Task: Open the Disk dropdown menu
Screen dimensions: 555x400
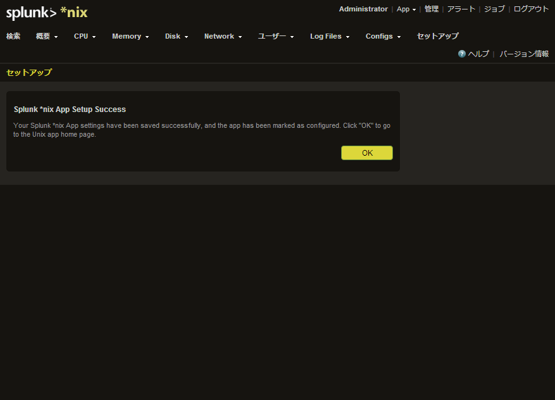Action: 177,36
